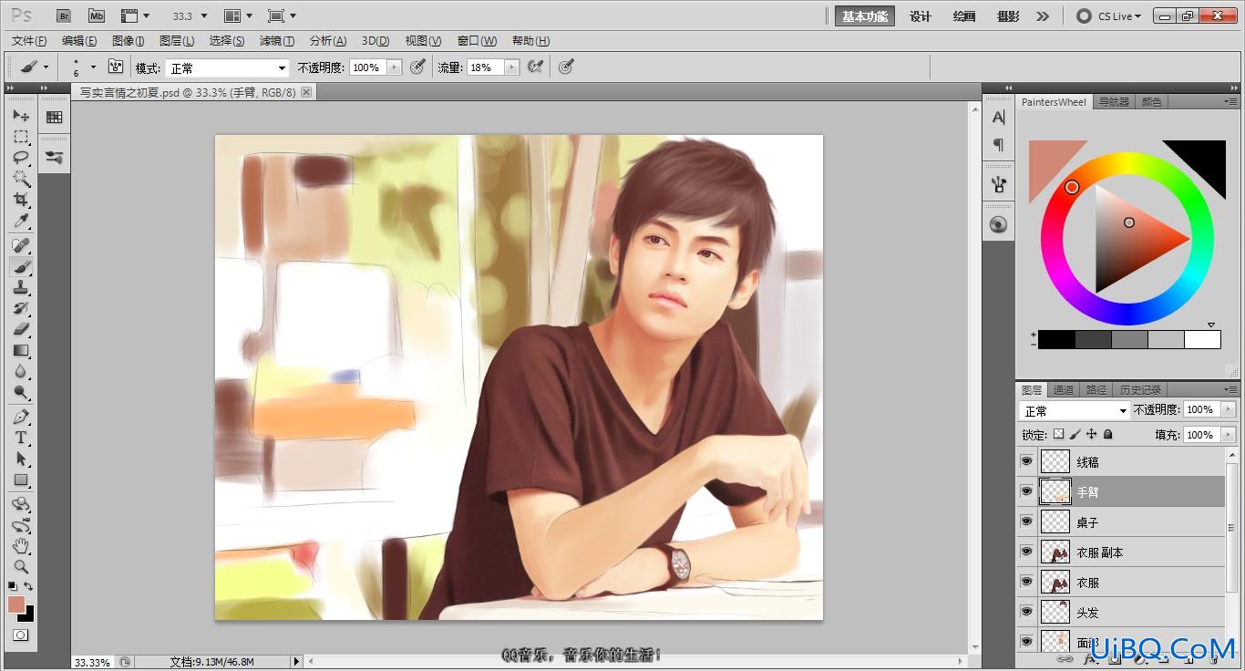Select the Hand tool

[21, 546]
